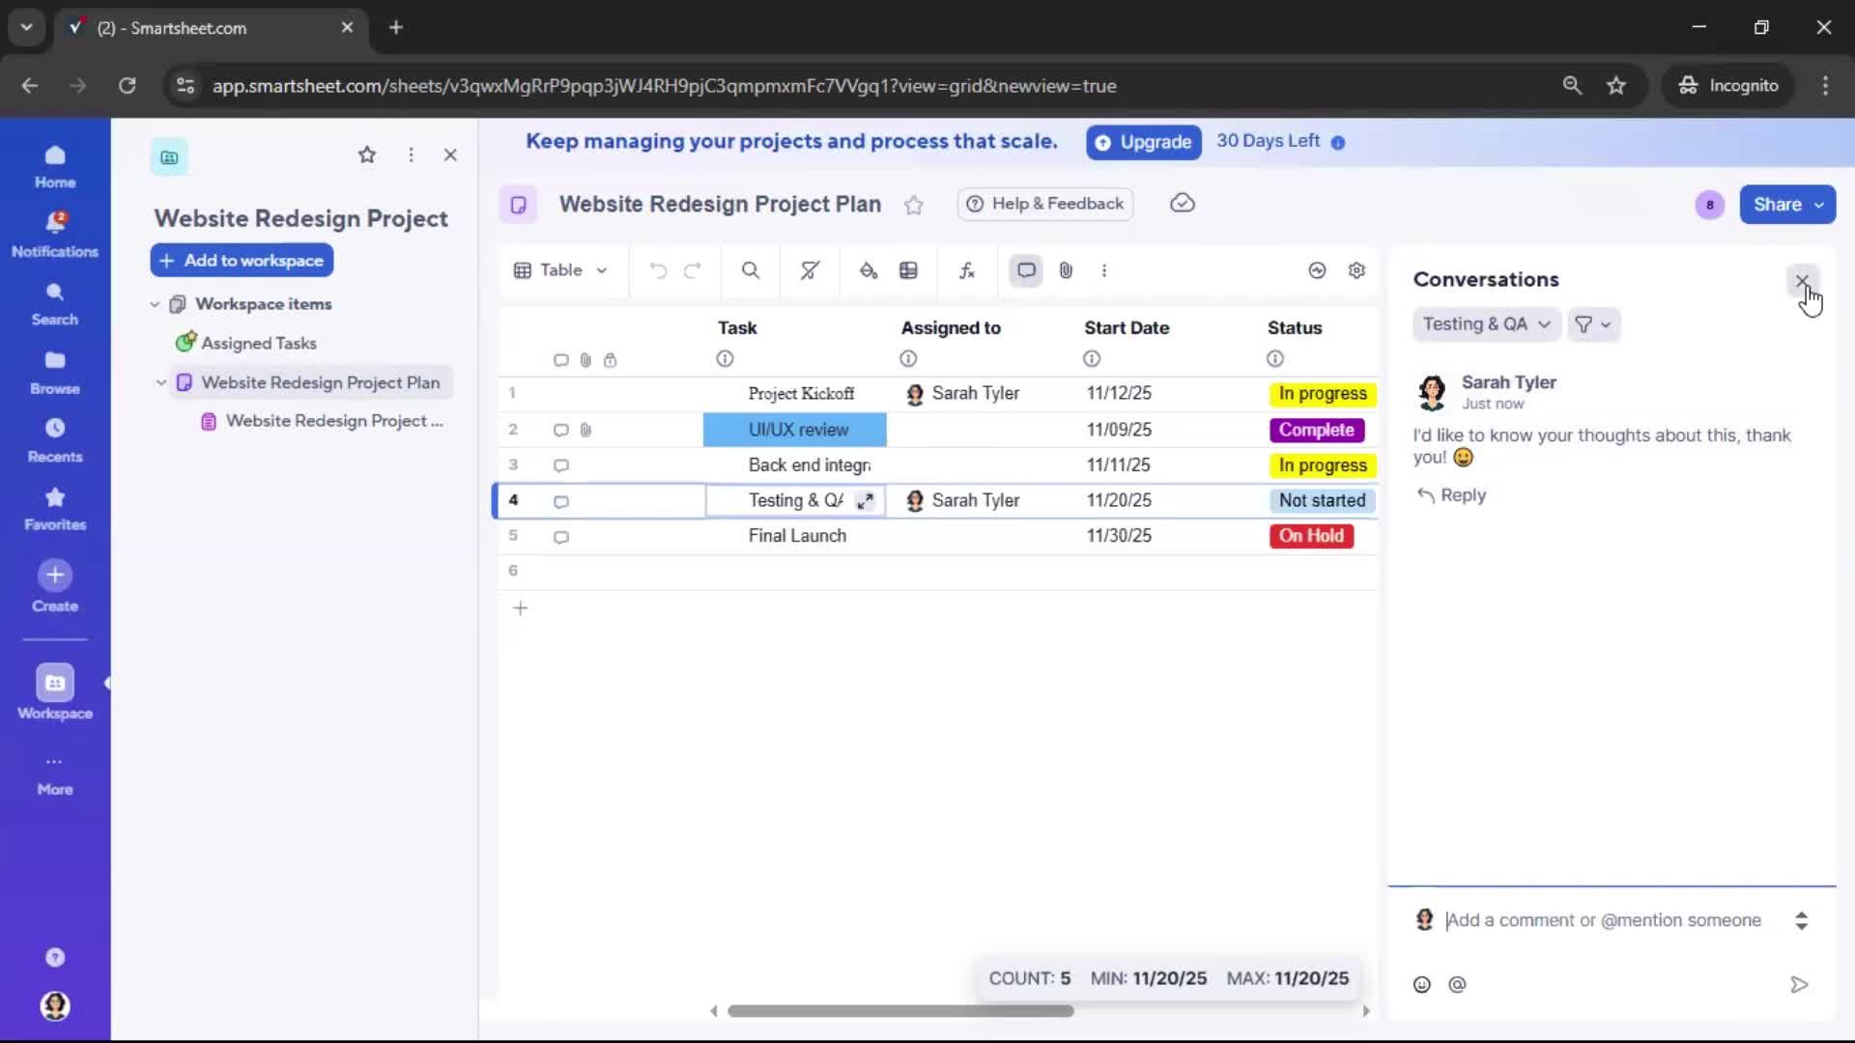Attach a file using the paperclip icon
The image size is (1855, 1043).
pos(1066,270)
